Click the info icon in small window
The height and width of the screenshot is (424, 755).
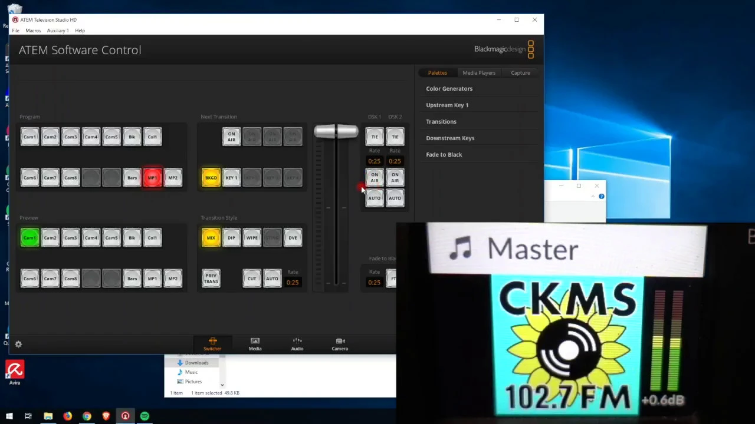click(601, 196)
